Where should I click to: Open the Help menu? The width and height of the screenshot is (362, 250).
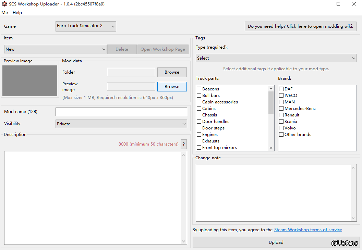(17, 13)
